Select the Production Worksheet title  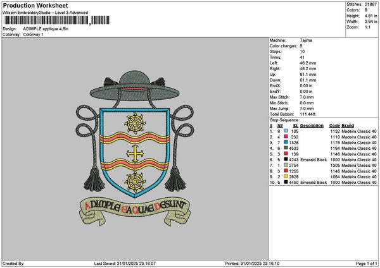[x=32, y=5]
